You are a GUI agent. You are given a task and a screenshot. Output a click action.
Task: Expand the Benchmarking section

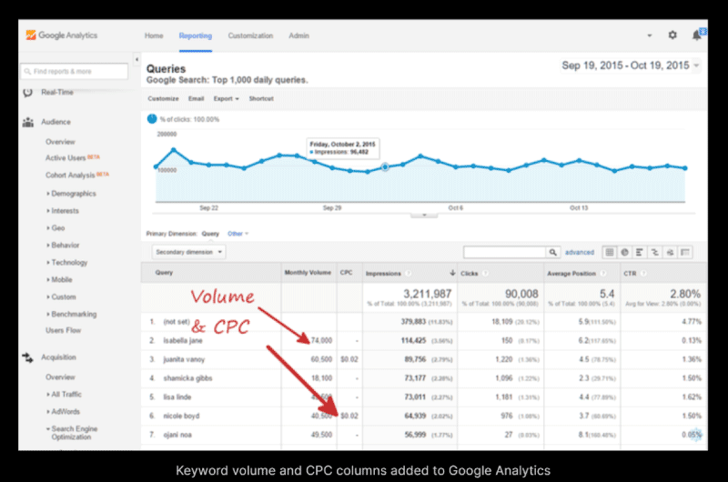pyautogui.click(x=72, y=314)
